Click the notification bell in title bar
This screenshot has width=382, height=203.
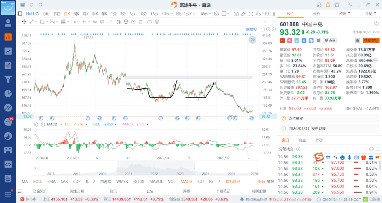(x=32, y=5)
